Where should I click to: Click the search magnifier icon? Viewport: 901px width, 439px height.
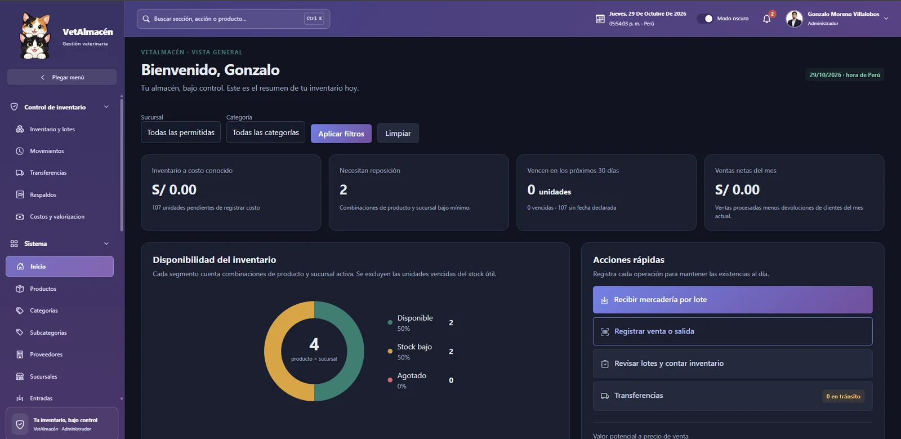pyautogui.click(x=146, y=19)
